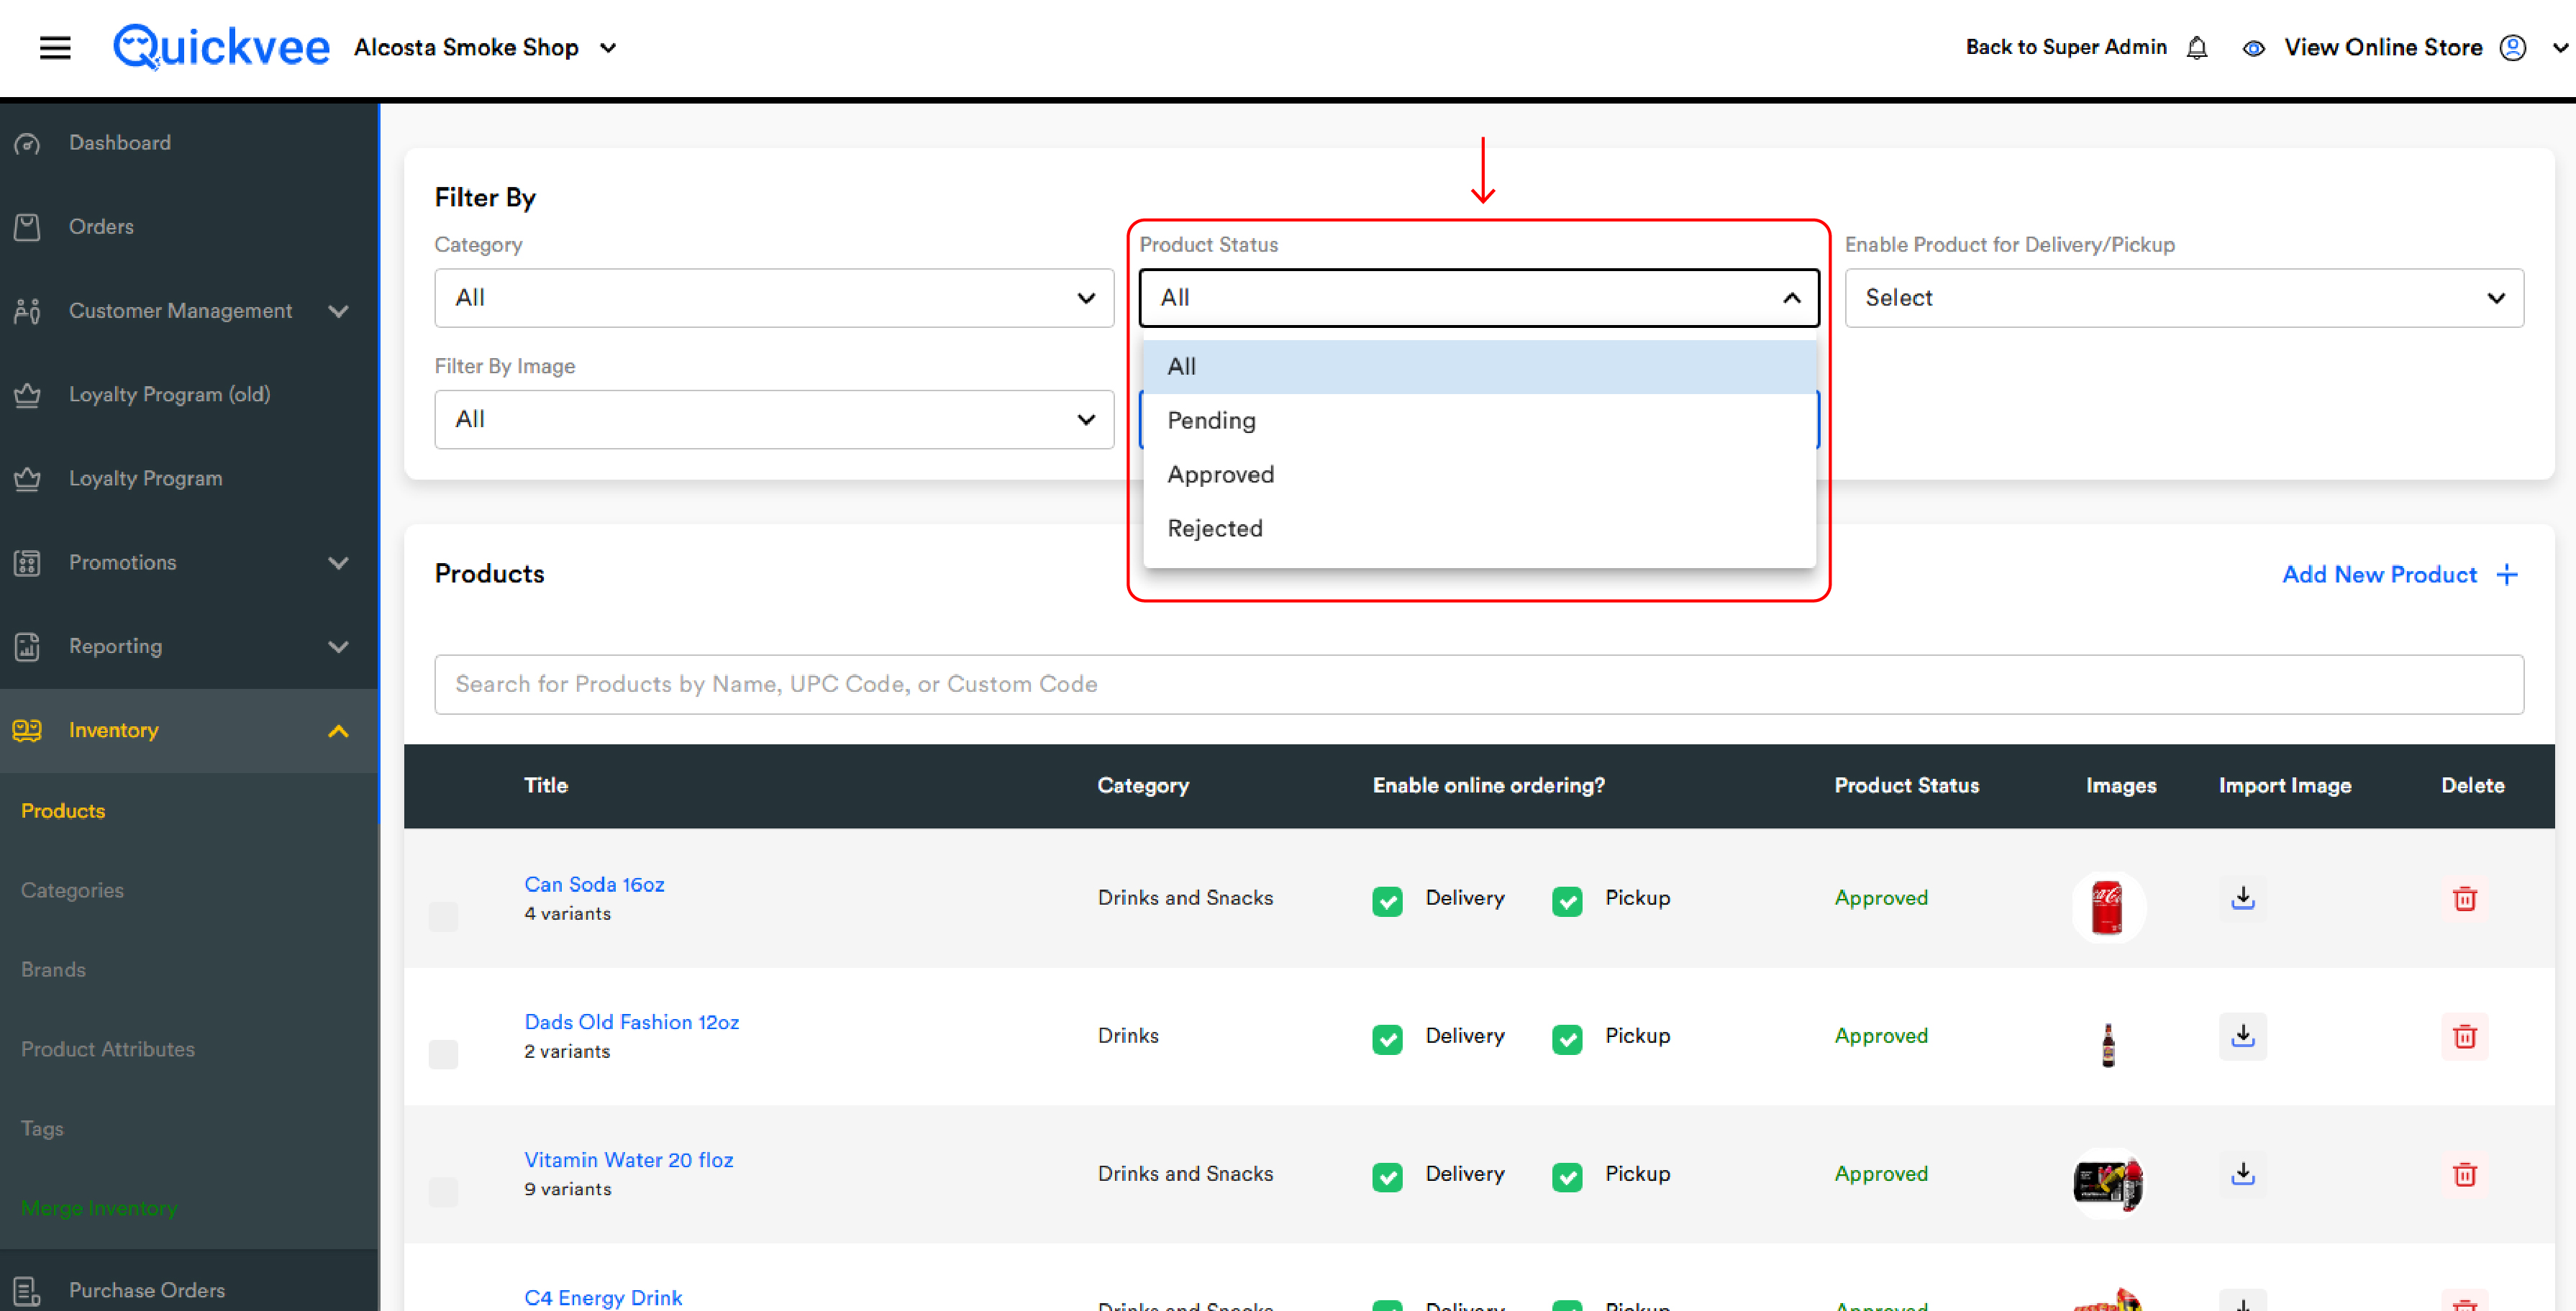Click View Online Store link
Image resolution: width=2576 pixels, height=1311 pixels.
[x=2383, y=47]
